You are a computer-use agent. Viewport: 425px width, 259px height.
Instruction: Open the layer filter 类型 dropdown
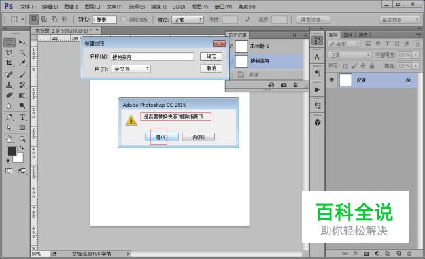pos(344,43)
